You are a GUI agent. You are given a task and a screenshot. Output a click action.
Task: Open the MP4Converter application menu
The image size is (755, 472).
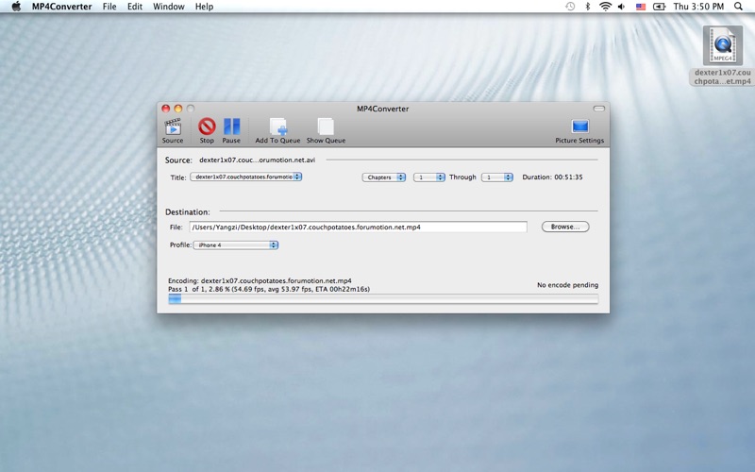pyautogui.click(x=61, y=7)
